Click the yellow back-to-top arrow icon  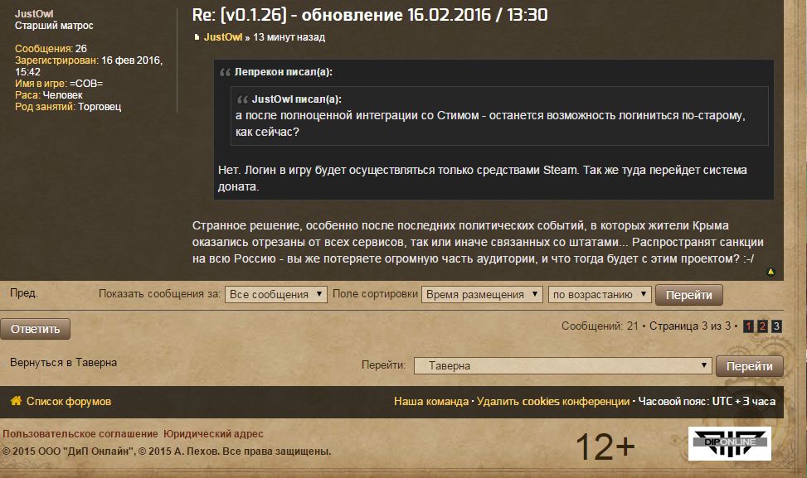[x=771, y=272]
